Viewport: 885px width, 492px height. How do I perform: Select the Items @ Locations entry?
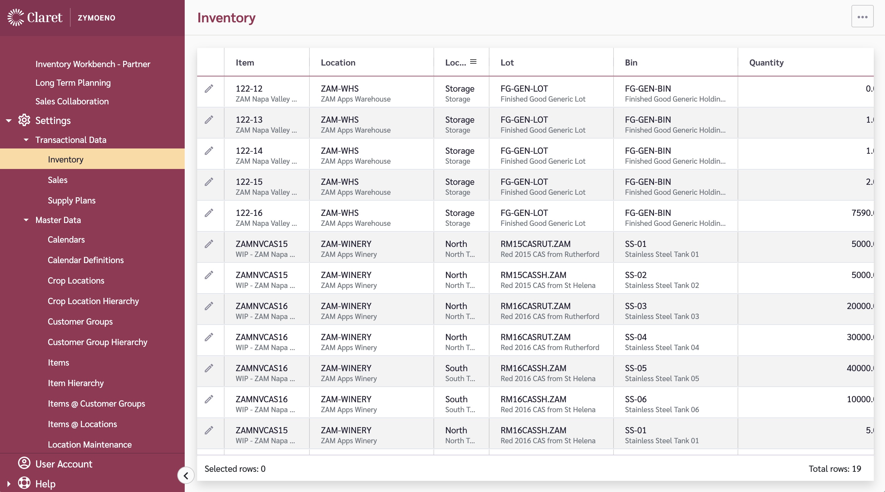click(x=82, y=424)
